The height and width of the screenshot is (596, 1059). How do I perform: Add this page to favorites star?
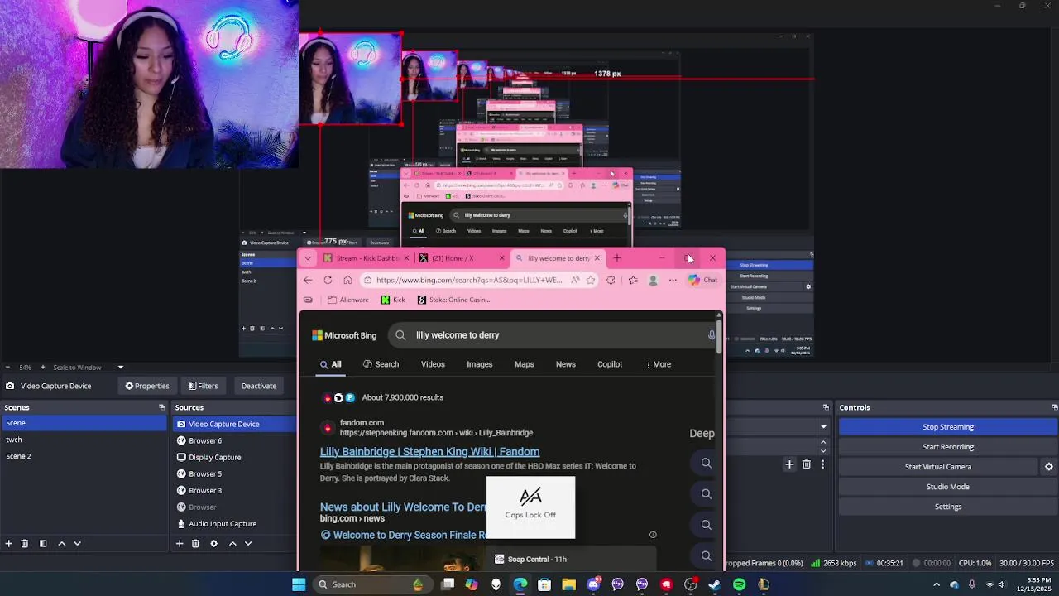click(x=591, y=280)
